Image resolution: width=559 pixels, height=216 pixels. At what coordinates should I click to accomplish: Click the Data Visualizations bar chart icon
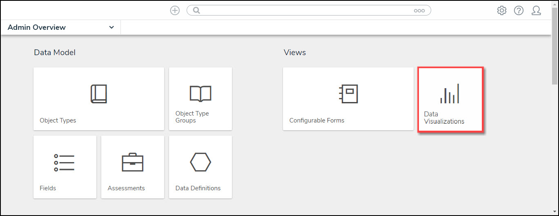[x=450, y=94]
